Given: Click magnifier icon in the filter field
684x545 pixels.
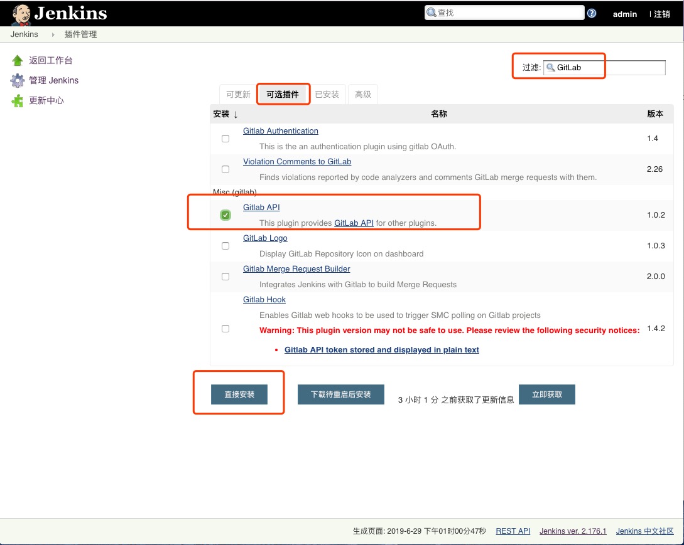Looking at the screenshot, I should pyautogui.click(x=550, y=68).
